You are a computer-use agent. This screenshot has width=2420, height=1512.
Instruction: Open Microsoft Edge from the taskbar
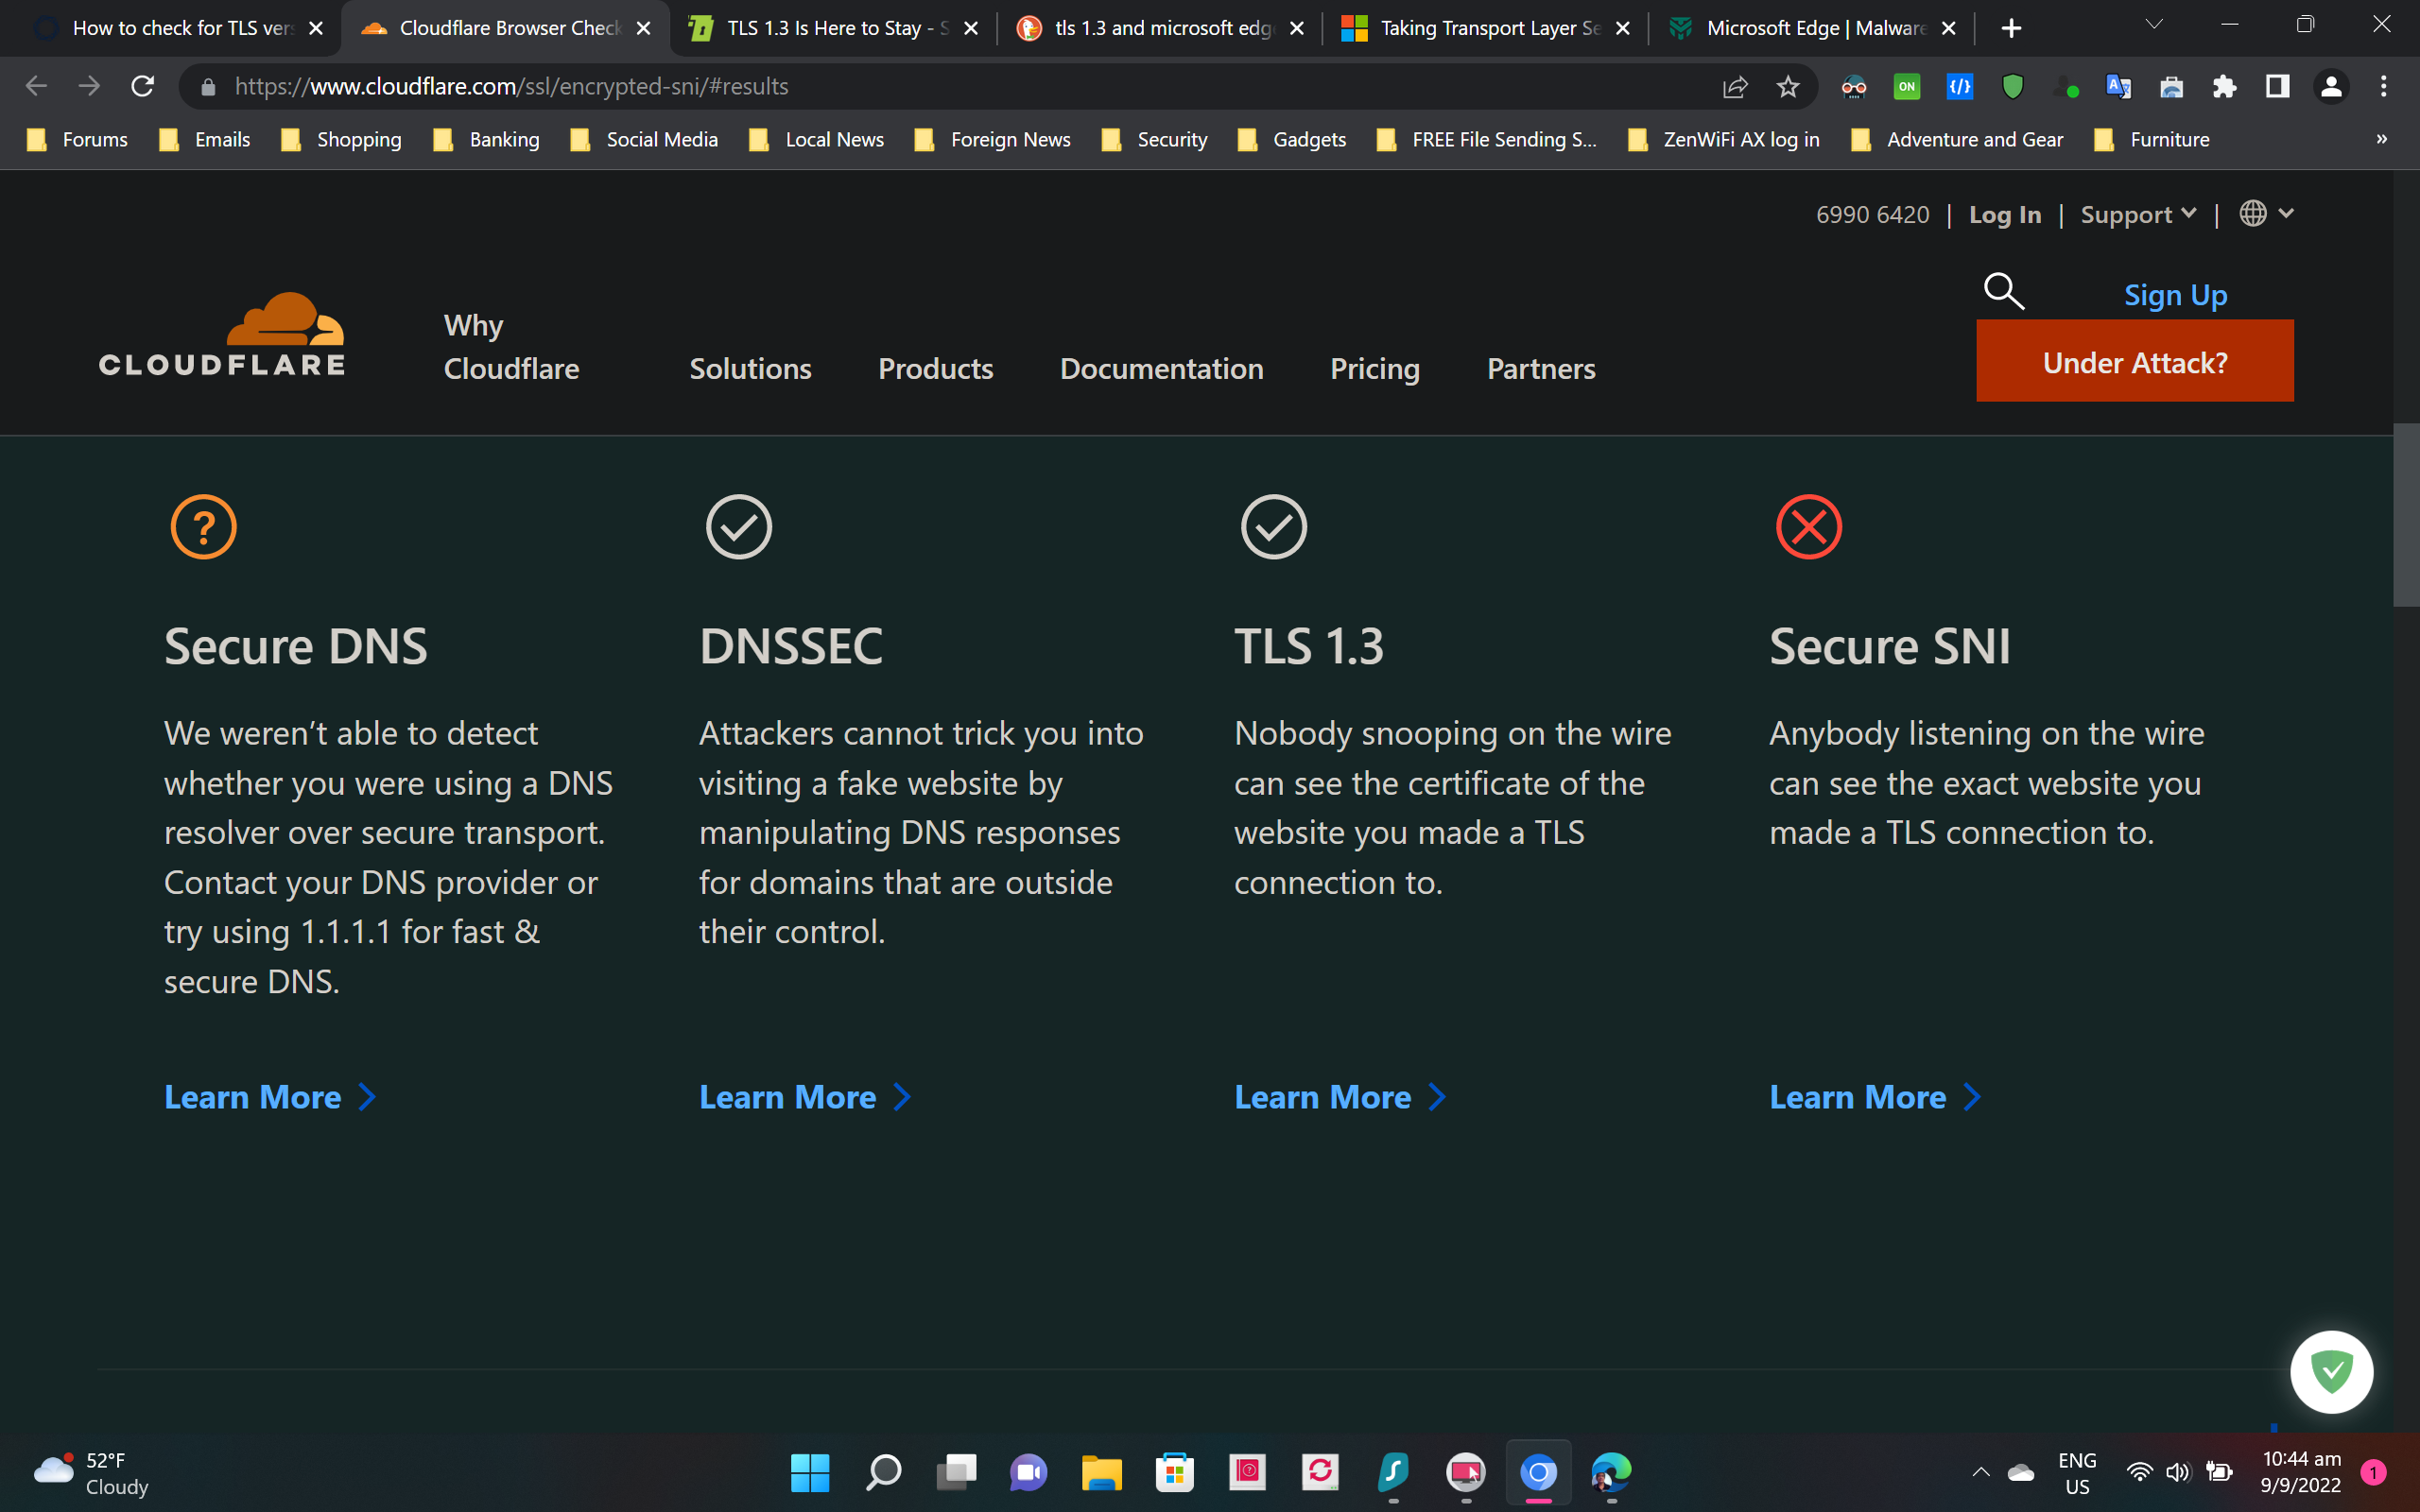(x=1611, y=1472)
